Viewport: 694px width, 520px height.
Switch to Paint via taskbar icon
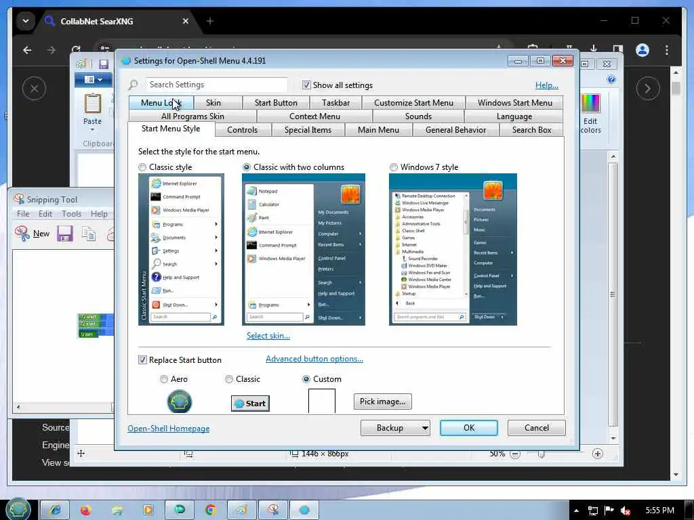tap(242, 510)
